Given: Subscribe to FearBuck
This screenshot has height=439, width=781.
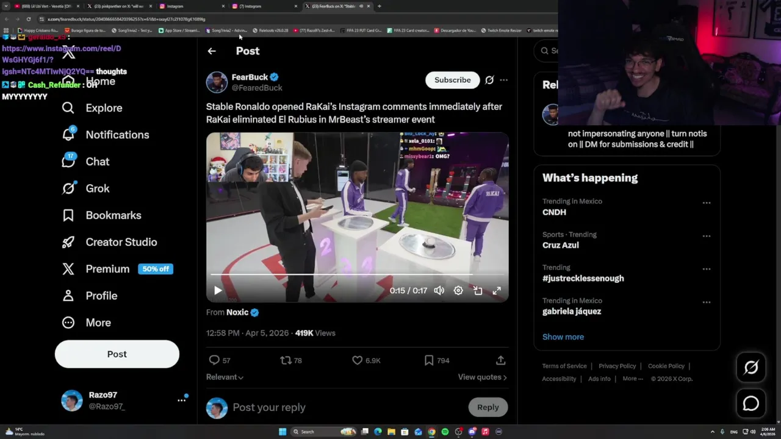Looking at the screenshot, I should coord(452,80).
